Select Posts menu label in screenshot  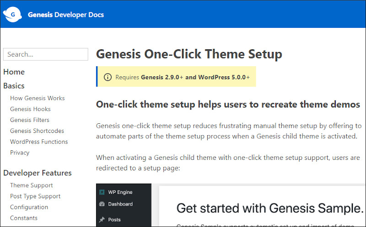[x=114, y=220]
